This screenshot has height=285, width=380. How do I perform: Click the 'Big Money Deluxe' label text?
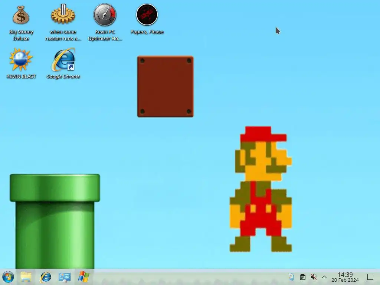pos(21,35)
